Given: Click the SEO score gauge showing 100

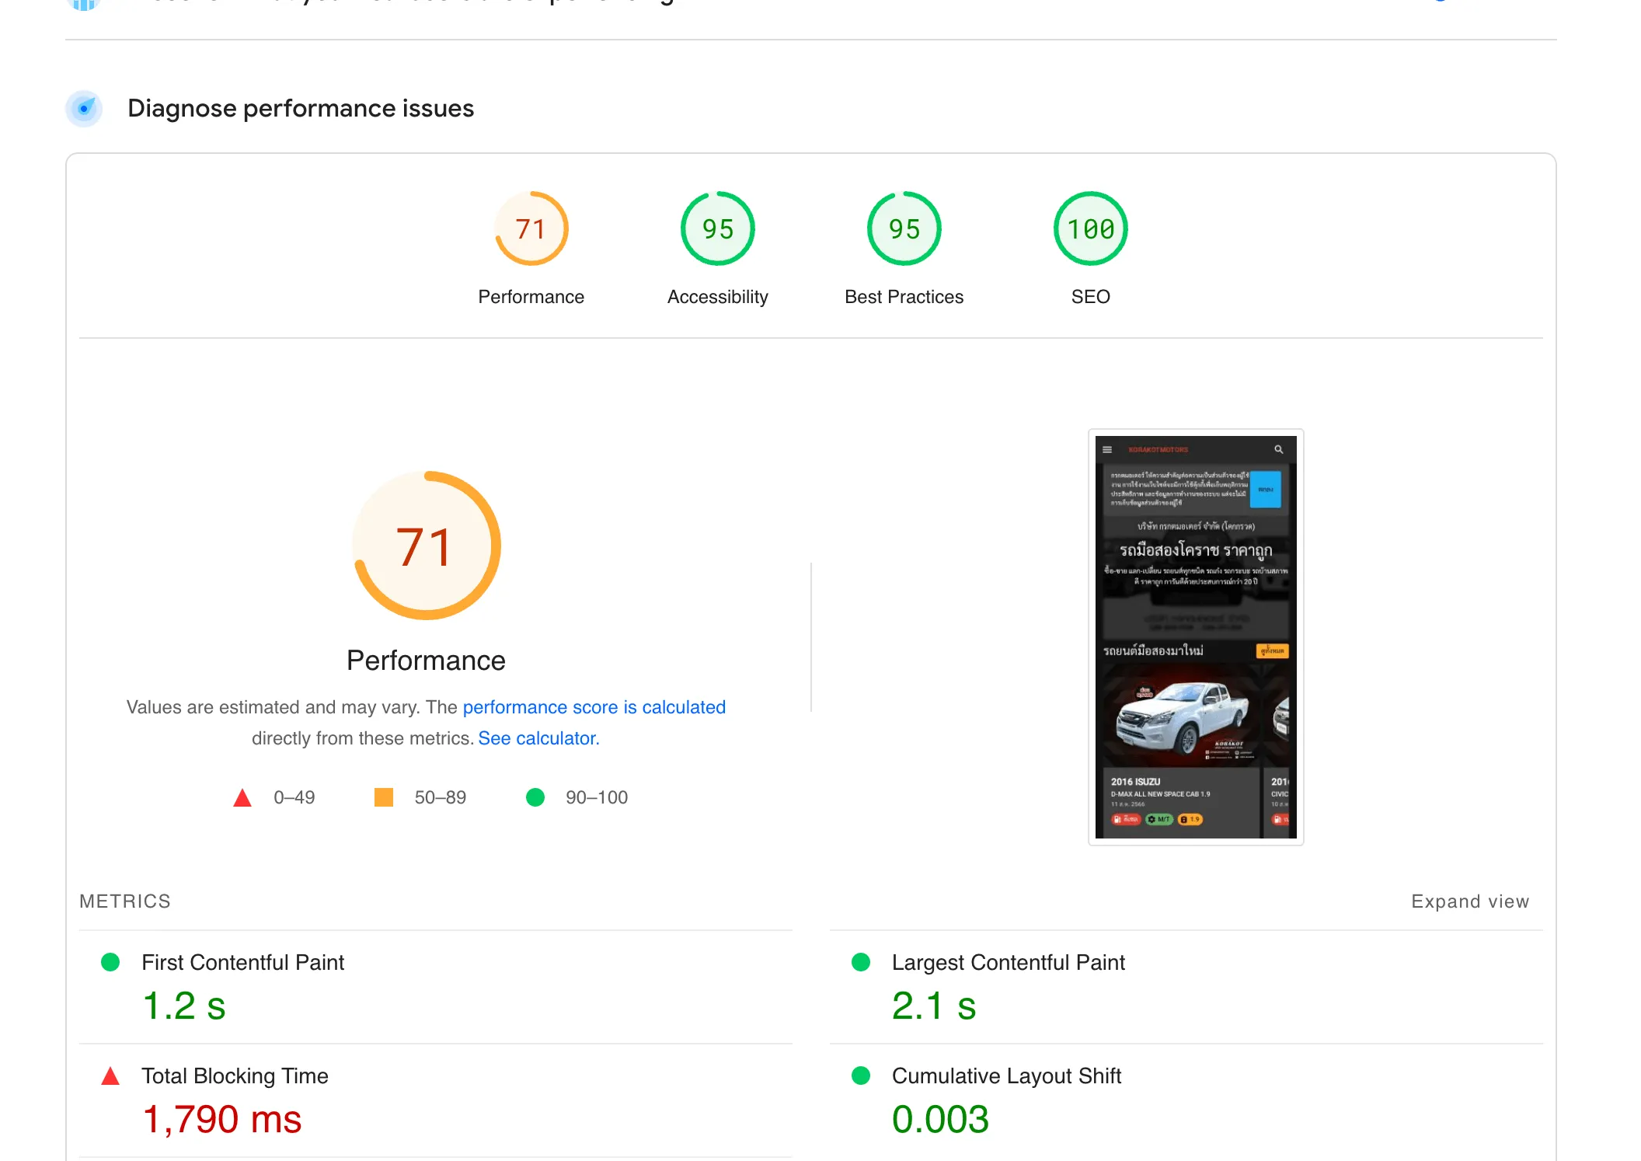Looking at the screenshot, I should [1090, 229].
